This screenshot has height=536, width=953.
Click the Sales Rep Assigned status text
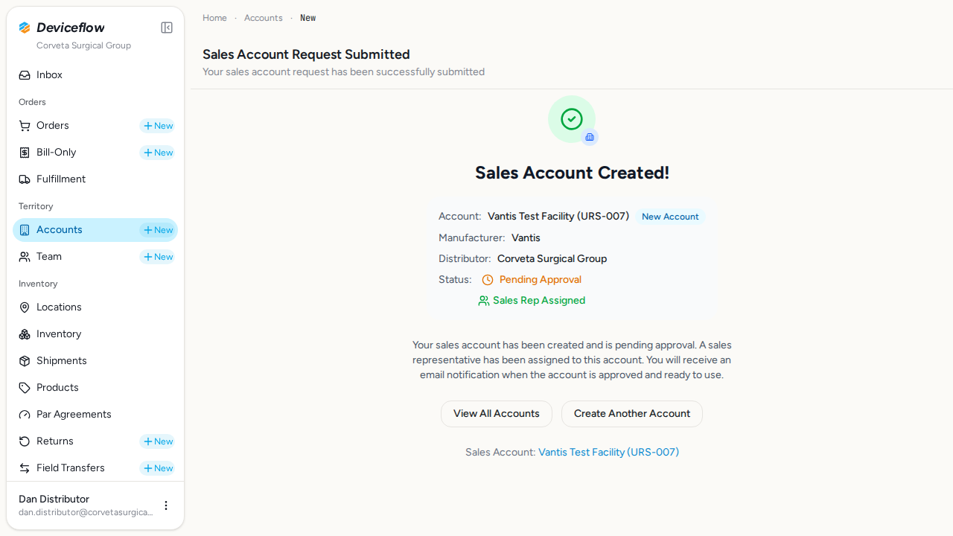pos(539,301)
